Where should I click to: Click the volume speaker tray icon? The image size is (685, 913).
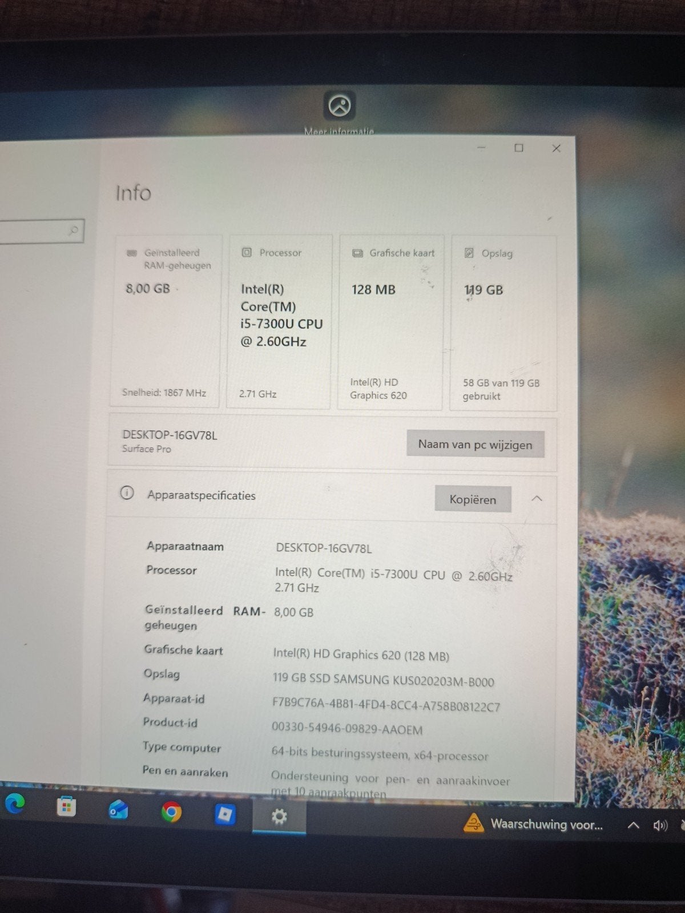pos(660,825)
